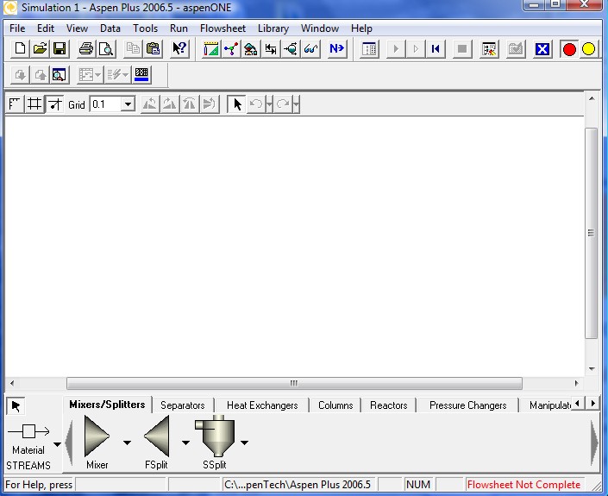The height and width of the screenshot is (496, 608).
Task: Toggle the snap-to-grid button
Action: pyautogui.click(x=54, y=104)
